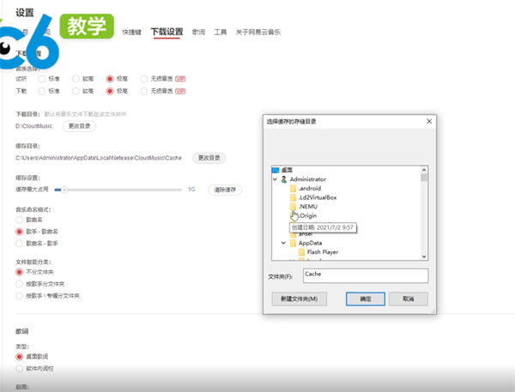This screenshot has width=515, height=392.
Task: Click the 1G cache size value
Action: 191,190
